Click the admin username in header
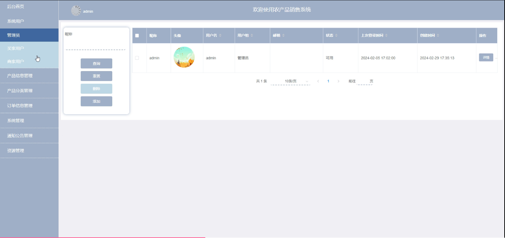Screen dimensions: 505x238 pos(88,11)
